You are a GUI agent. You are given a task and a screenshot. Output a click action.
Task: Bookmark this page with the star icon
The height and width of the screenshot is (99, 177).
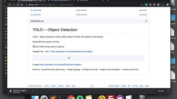pyautogui.click(x=141, y=5)
